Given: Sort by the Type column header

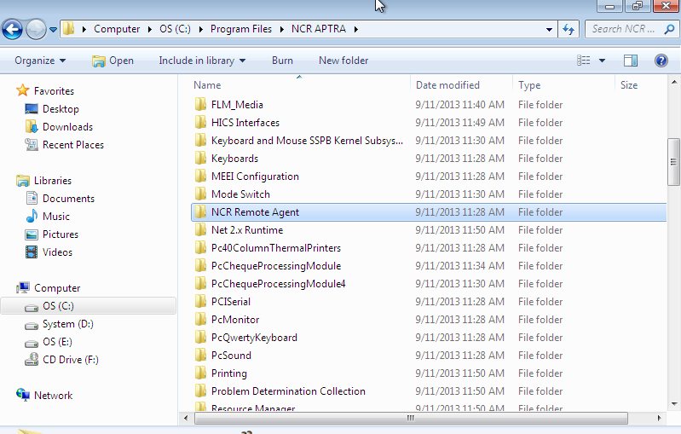Looking at the screenshot, I should click(529, 85).
